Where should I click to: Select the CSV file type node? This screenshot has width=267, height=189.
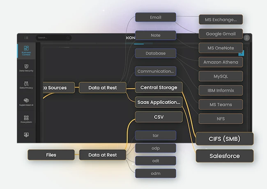point(159,117)
